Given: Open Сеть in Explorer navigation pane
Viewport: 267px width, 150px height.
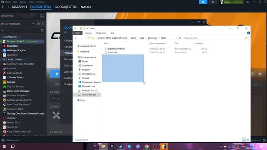Looking at the screenshot, I should pos(83,100).
